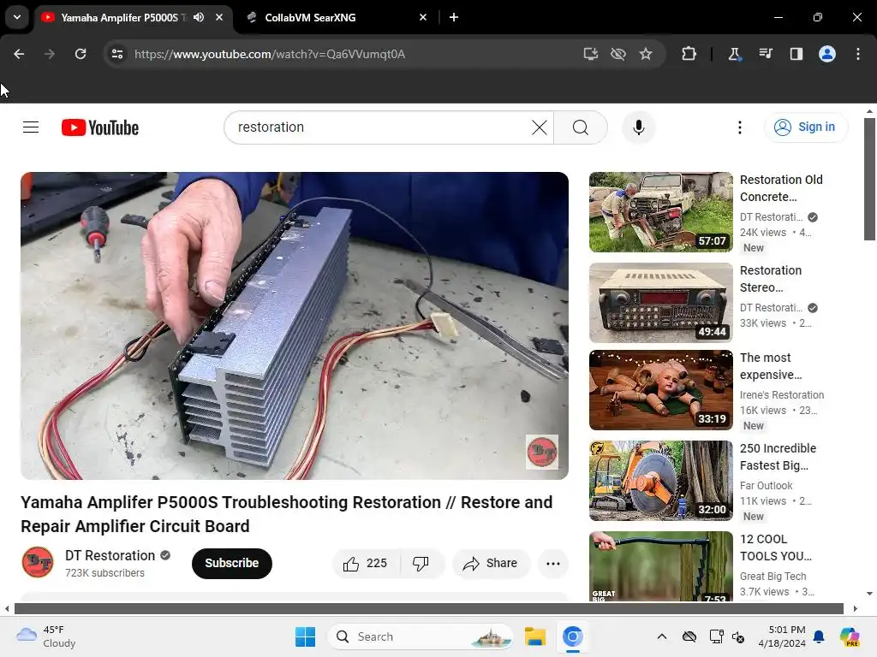Switch to CollabVM SearXNG tab
Viewport: 877px width, 657px height.
coord(310,18)
